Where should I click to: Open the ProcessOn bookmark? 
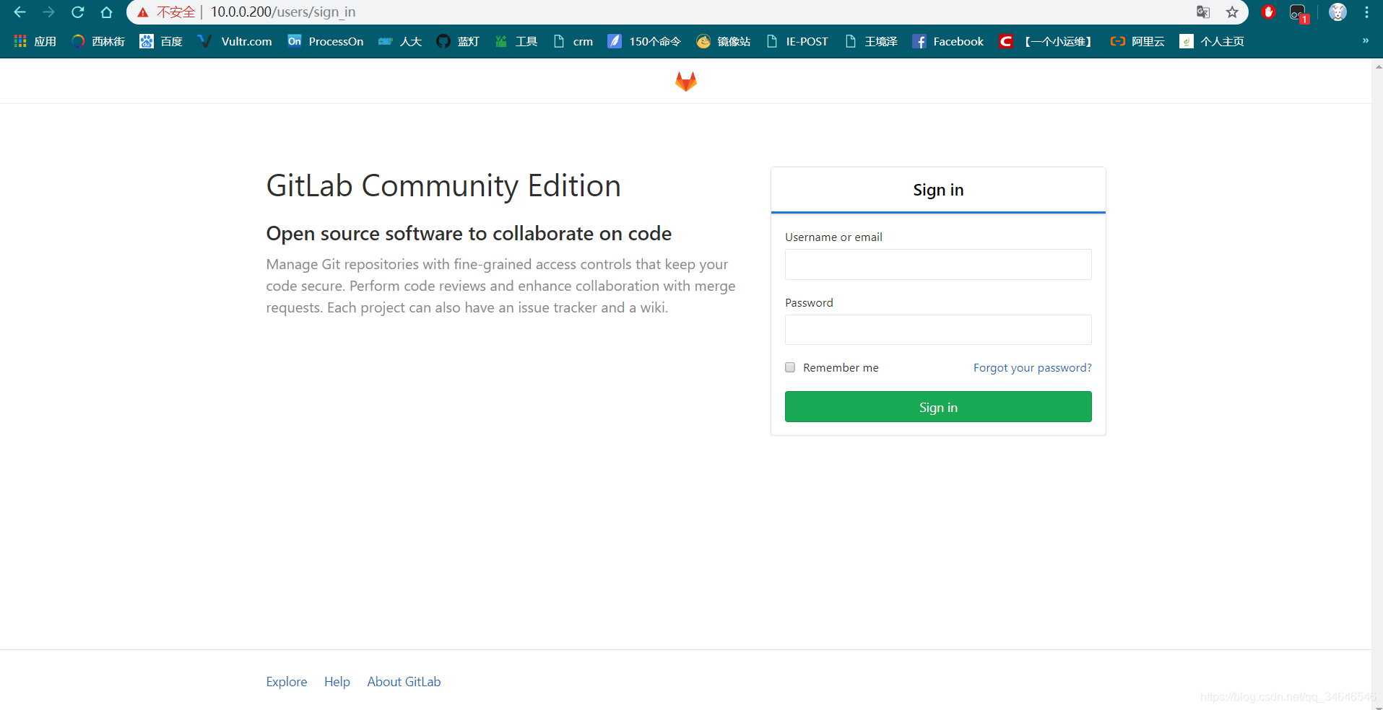coord(325,41)
